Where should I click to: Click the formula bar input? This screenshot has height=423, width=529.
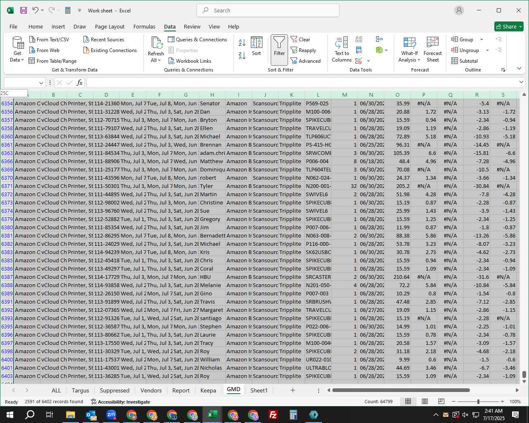[x=302, y=83]
